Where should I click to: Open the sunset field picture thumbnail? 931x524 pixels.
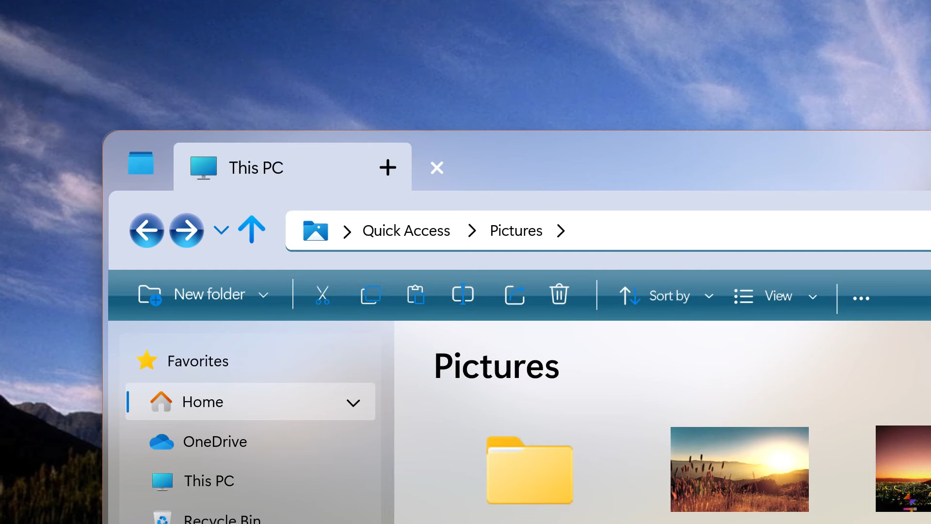(x=739, y=469)
